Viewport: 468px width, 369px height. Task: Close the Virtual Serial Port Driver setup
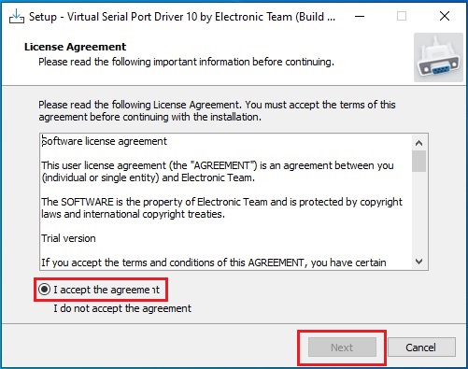click(x=445, y=16)
